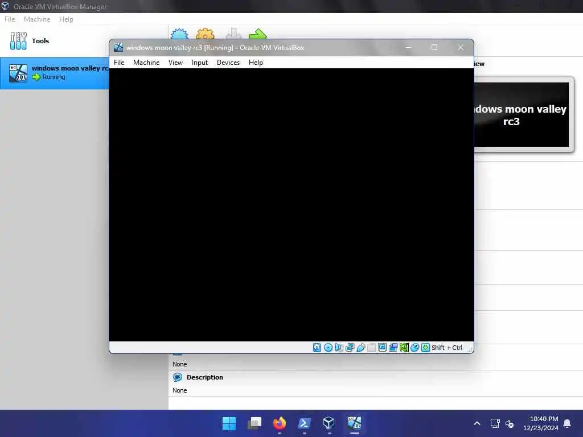Open the File menu in VM window
This screenshot has width=583, height=437.
[x=119, y=63]
